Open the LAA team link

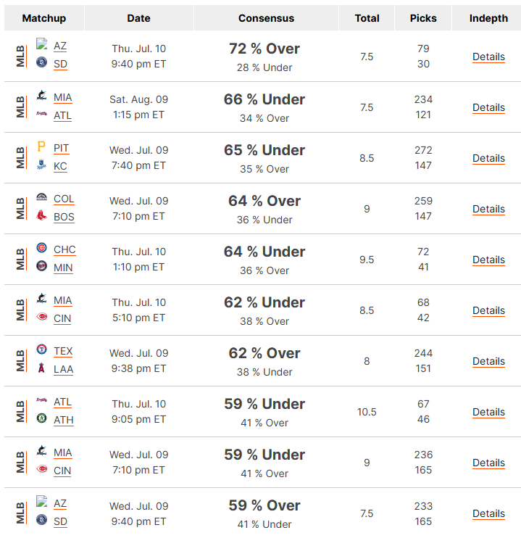pyautogui.click(x=63, y=369)
